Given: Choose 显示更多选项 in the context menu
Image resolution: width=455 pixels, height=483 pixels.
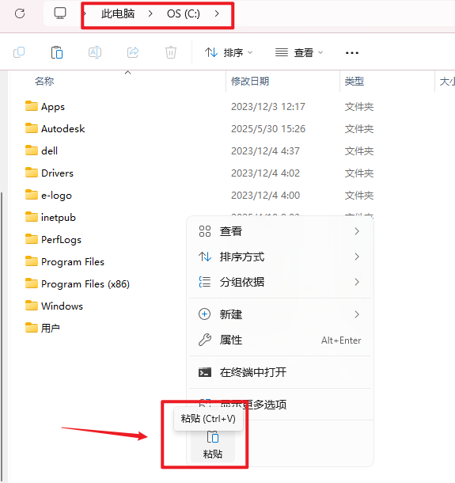Looking at the screenshot, I should pos(280,405).
